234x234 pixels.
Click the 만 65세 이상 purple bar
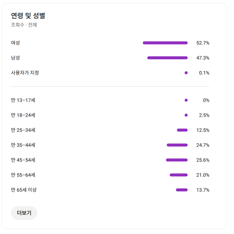pos(182,190)
